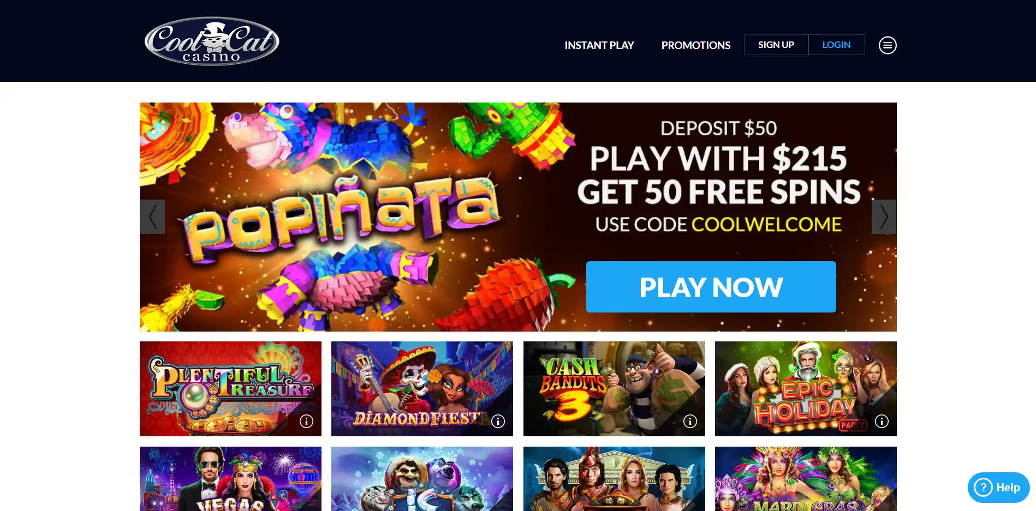View info for Epic Holiday Party
1036x511 pixels.
[x=882, y=421]
